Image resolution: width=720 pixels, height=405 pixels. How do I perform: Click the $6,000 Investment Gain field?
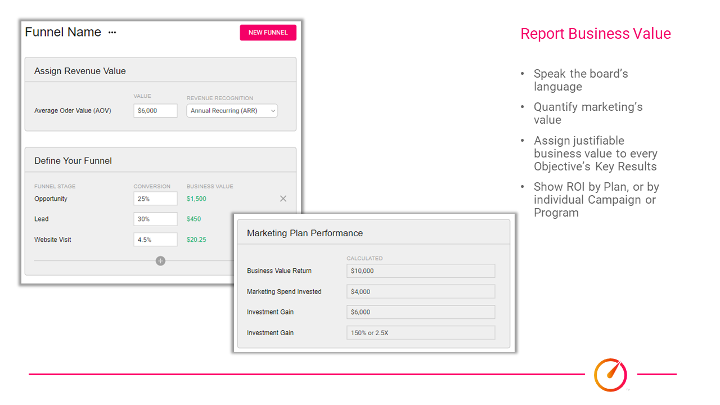pyautogui.click(x=421, y=312)
